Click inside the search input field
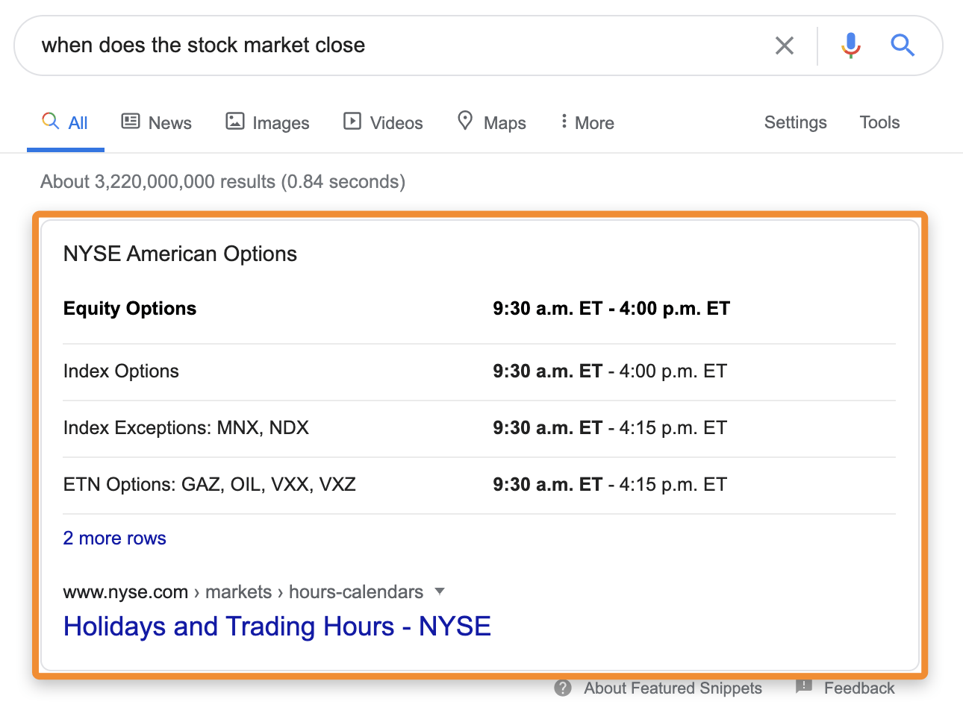963x722 pixels. coord(373,45)
